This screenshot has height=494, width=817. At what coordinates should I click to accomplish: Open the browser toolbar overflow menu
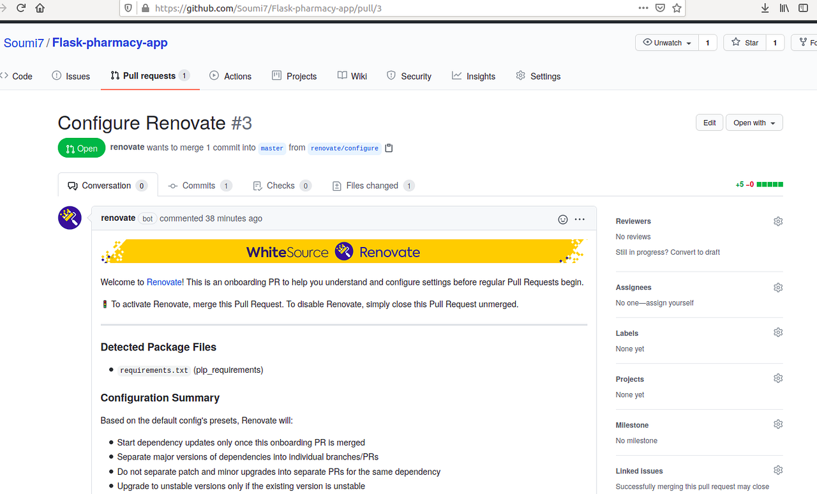click(643, 8)
